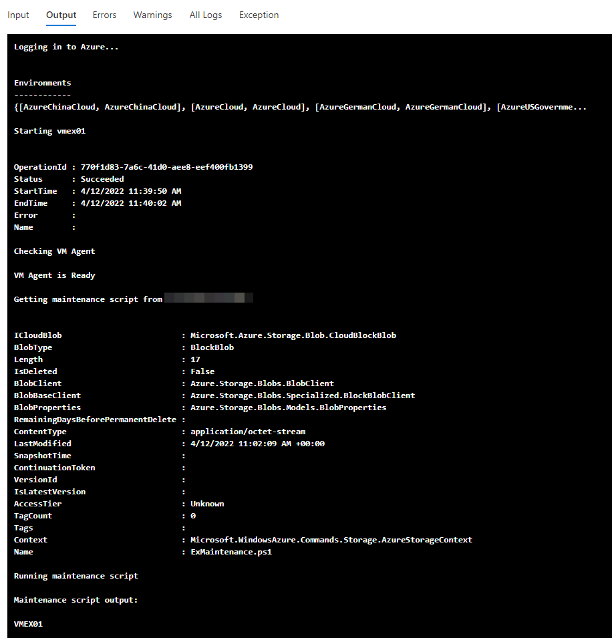This screenshot has width=612, height=638.
Task: Click the ICloudBlob CloudBlockBlob value
Action: (293, 335)
